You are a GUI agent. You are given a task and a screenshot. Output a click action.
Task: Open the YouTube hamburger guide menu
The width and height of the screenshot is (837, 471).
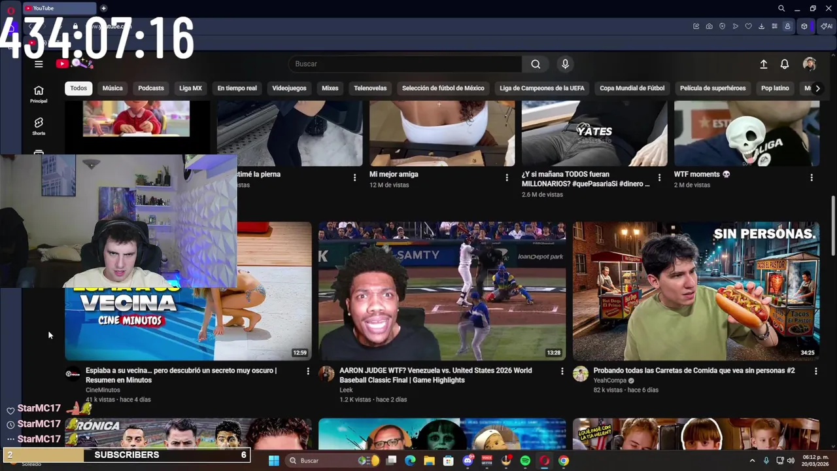[39, 63]
